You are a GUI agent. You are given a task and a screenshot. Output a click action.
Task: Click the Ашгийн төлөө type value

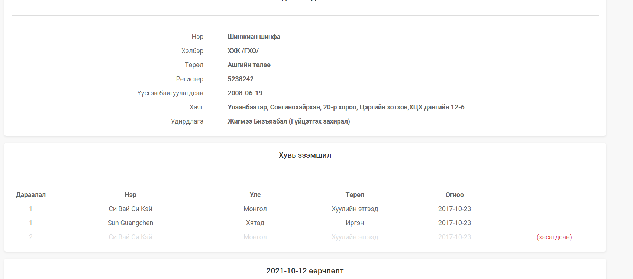(249, 65)
